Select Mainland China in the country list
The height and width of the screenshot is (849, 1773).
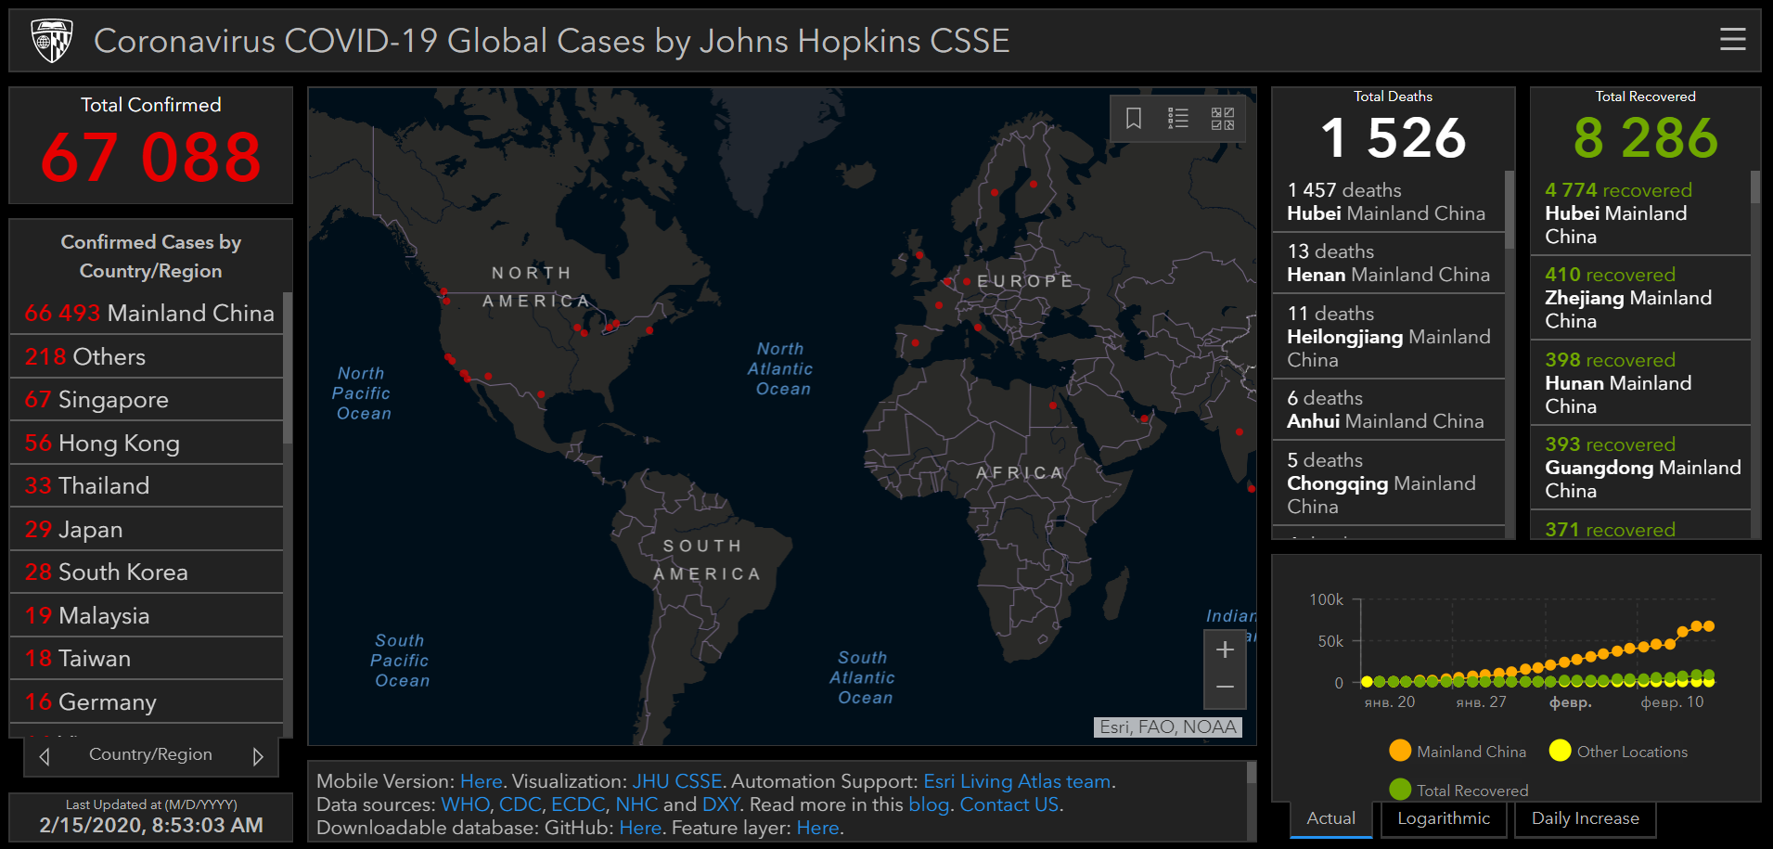(x=147, y=314)
